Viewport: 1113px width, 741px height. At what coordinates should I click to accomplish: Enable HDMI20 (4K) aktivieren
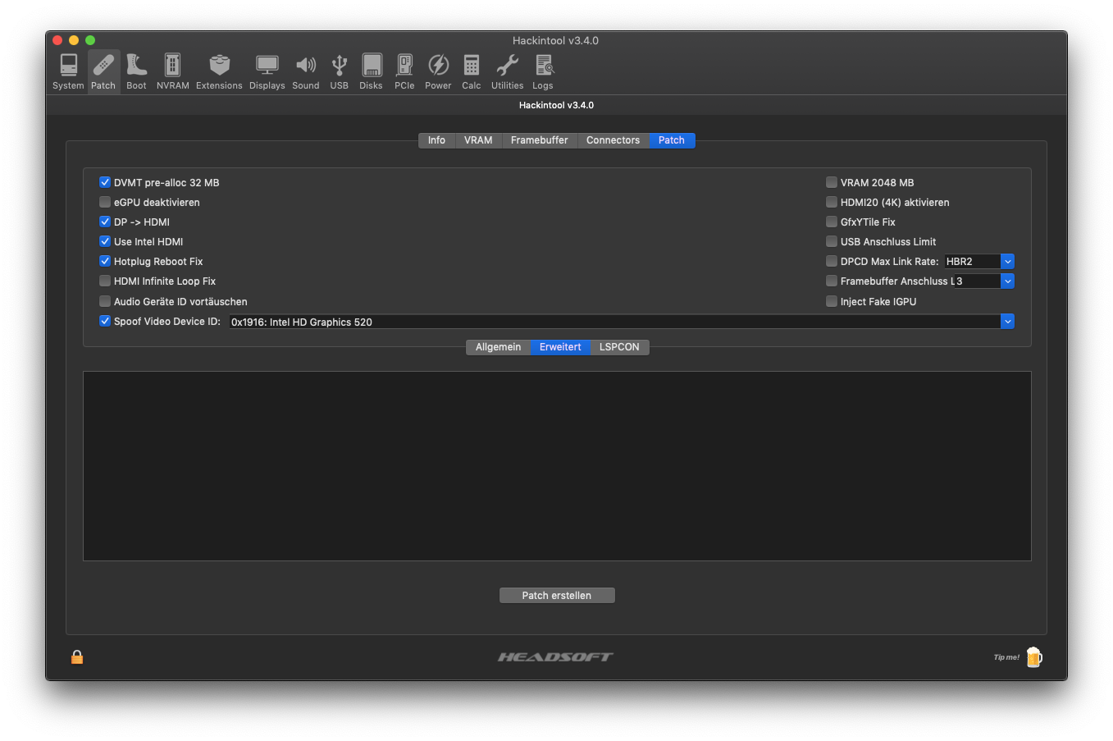coord(832,202)
